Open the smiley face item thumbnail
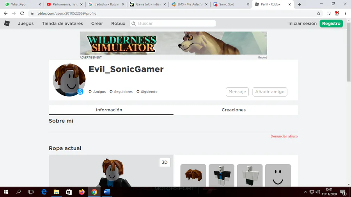Image resolution: width=351 pixels, height=197 pixels. click(x=278, y=175)
